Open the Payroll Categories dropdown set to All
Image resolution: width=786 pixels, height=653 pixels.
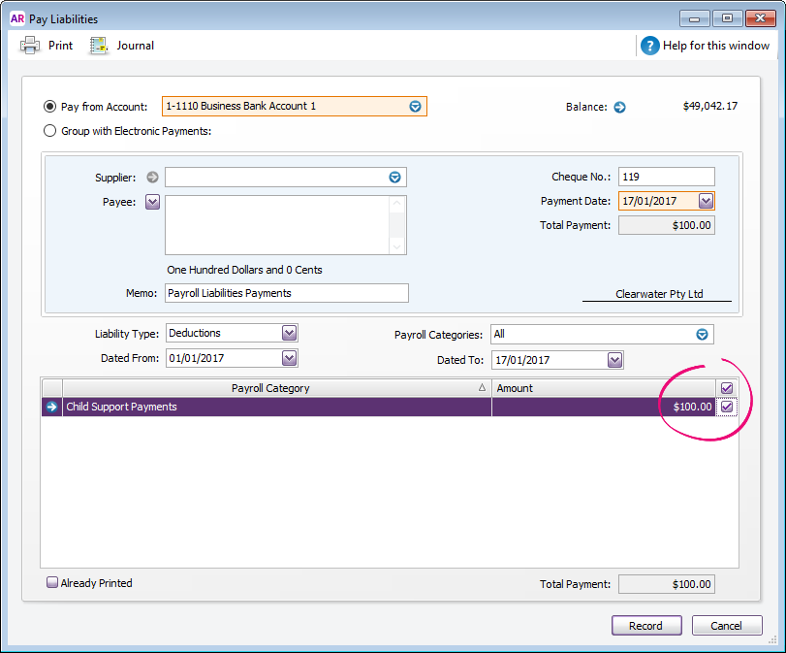[x=701, y=334]
